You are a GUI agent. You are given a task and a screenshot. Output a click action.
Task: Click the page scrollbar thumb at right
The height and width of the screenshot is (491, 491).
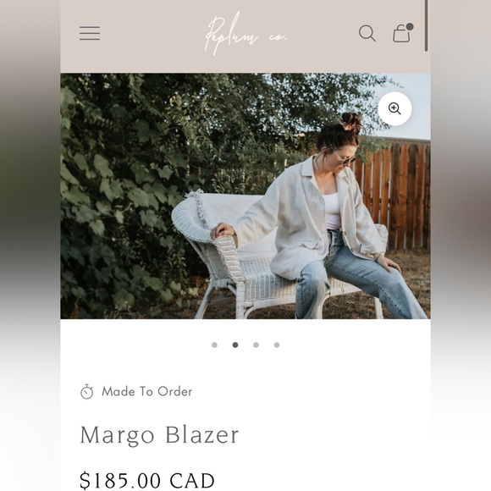point(426,25)
